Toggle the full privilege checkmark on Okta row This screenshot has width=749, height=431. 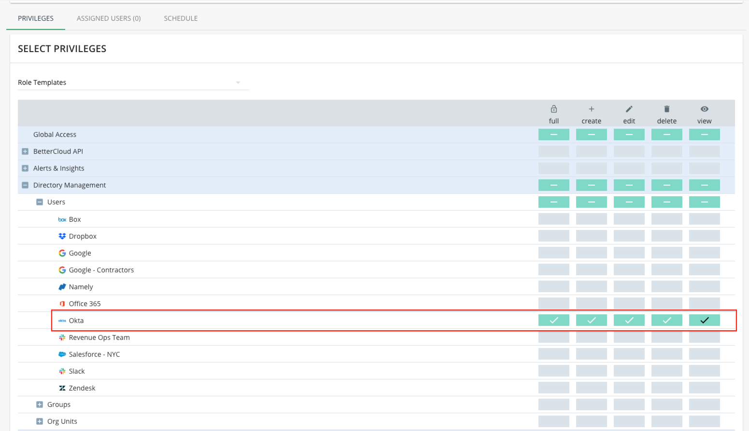click(x=553, y=320)
